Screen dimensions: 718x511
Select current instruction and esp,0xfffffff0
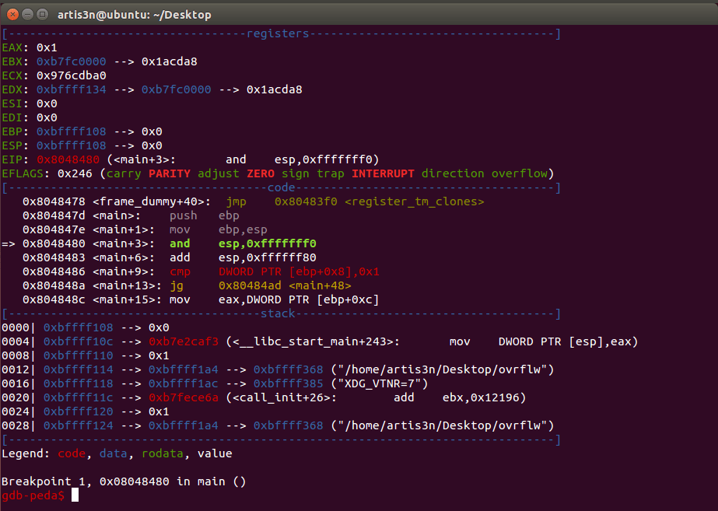(243, 243)
